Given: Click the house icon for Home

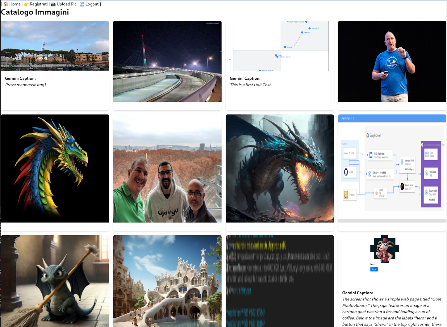Looking at the screenshot, I should 6,4.
